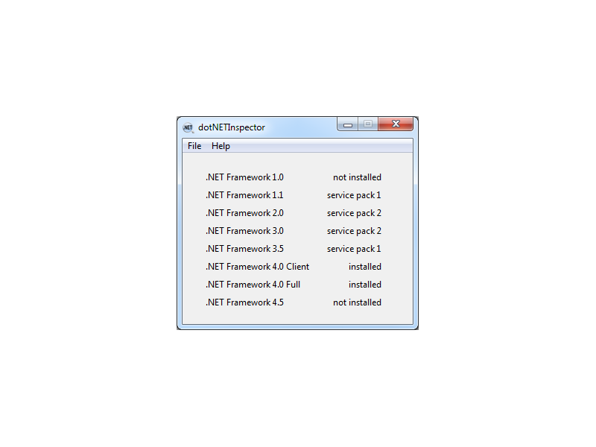
Task: Close the dotNETInspector window
Action: pyautogui.click(x=396, y=124)
